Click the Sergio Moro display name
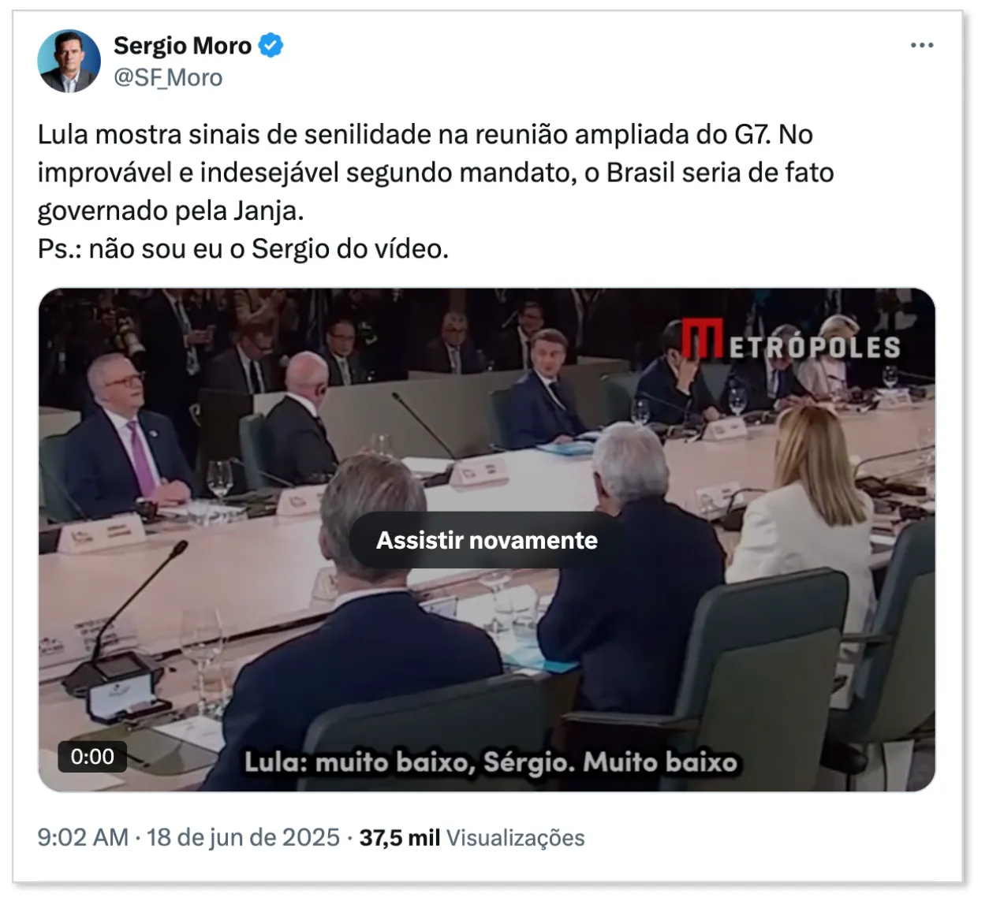 click(x=182, y=46)
